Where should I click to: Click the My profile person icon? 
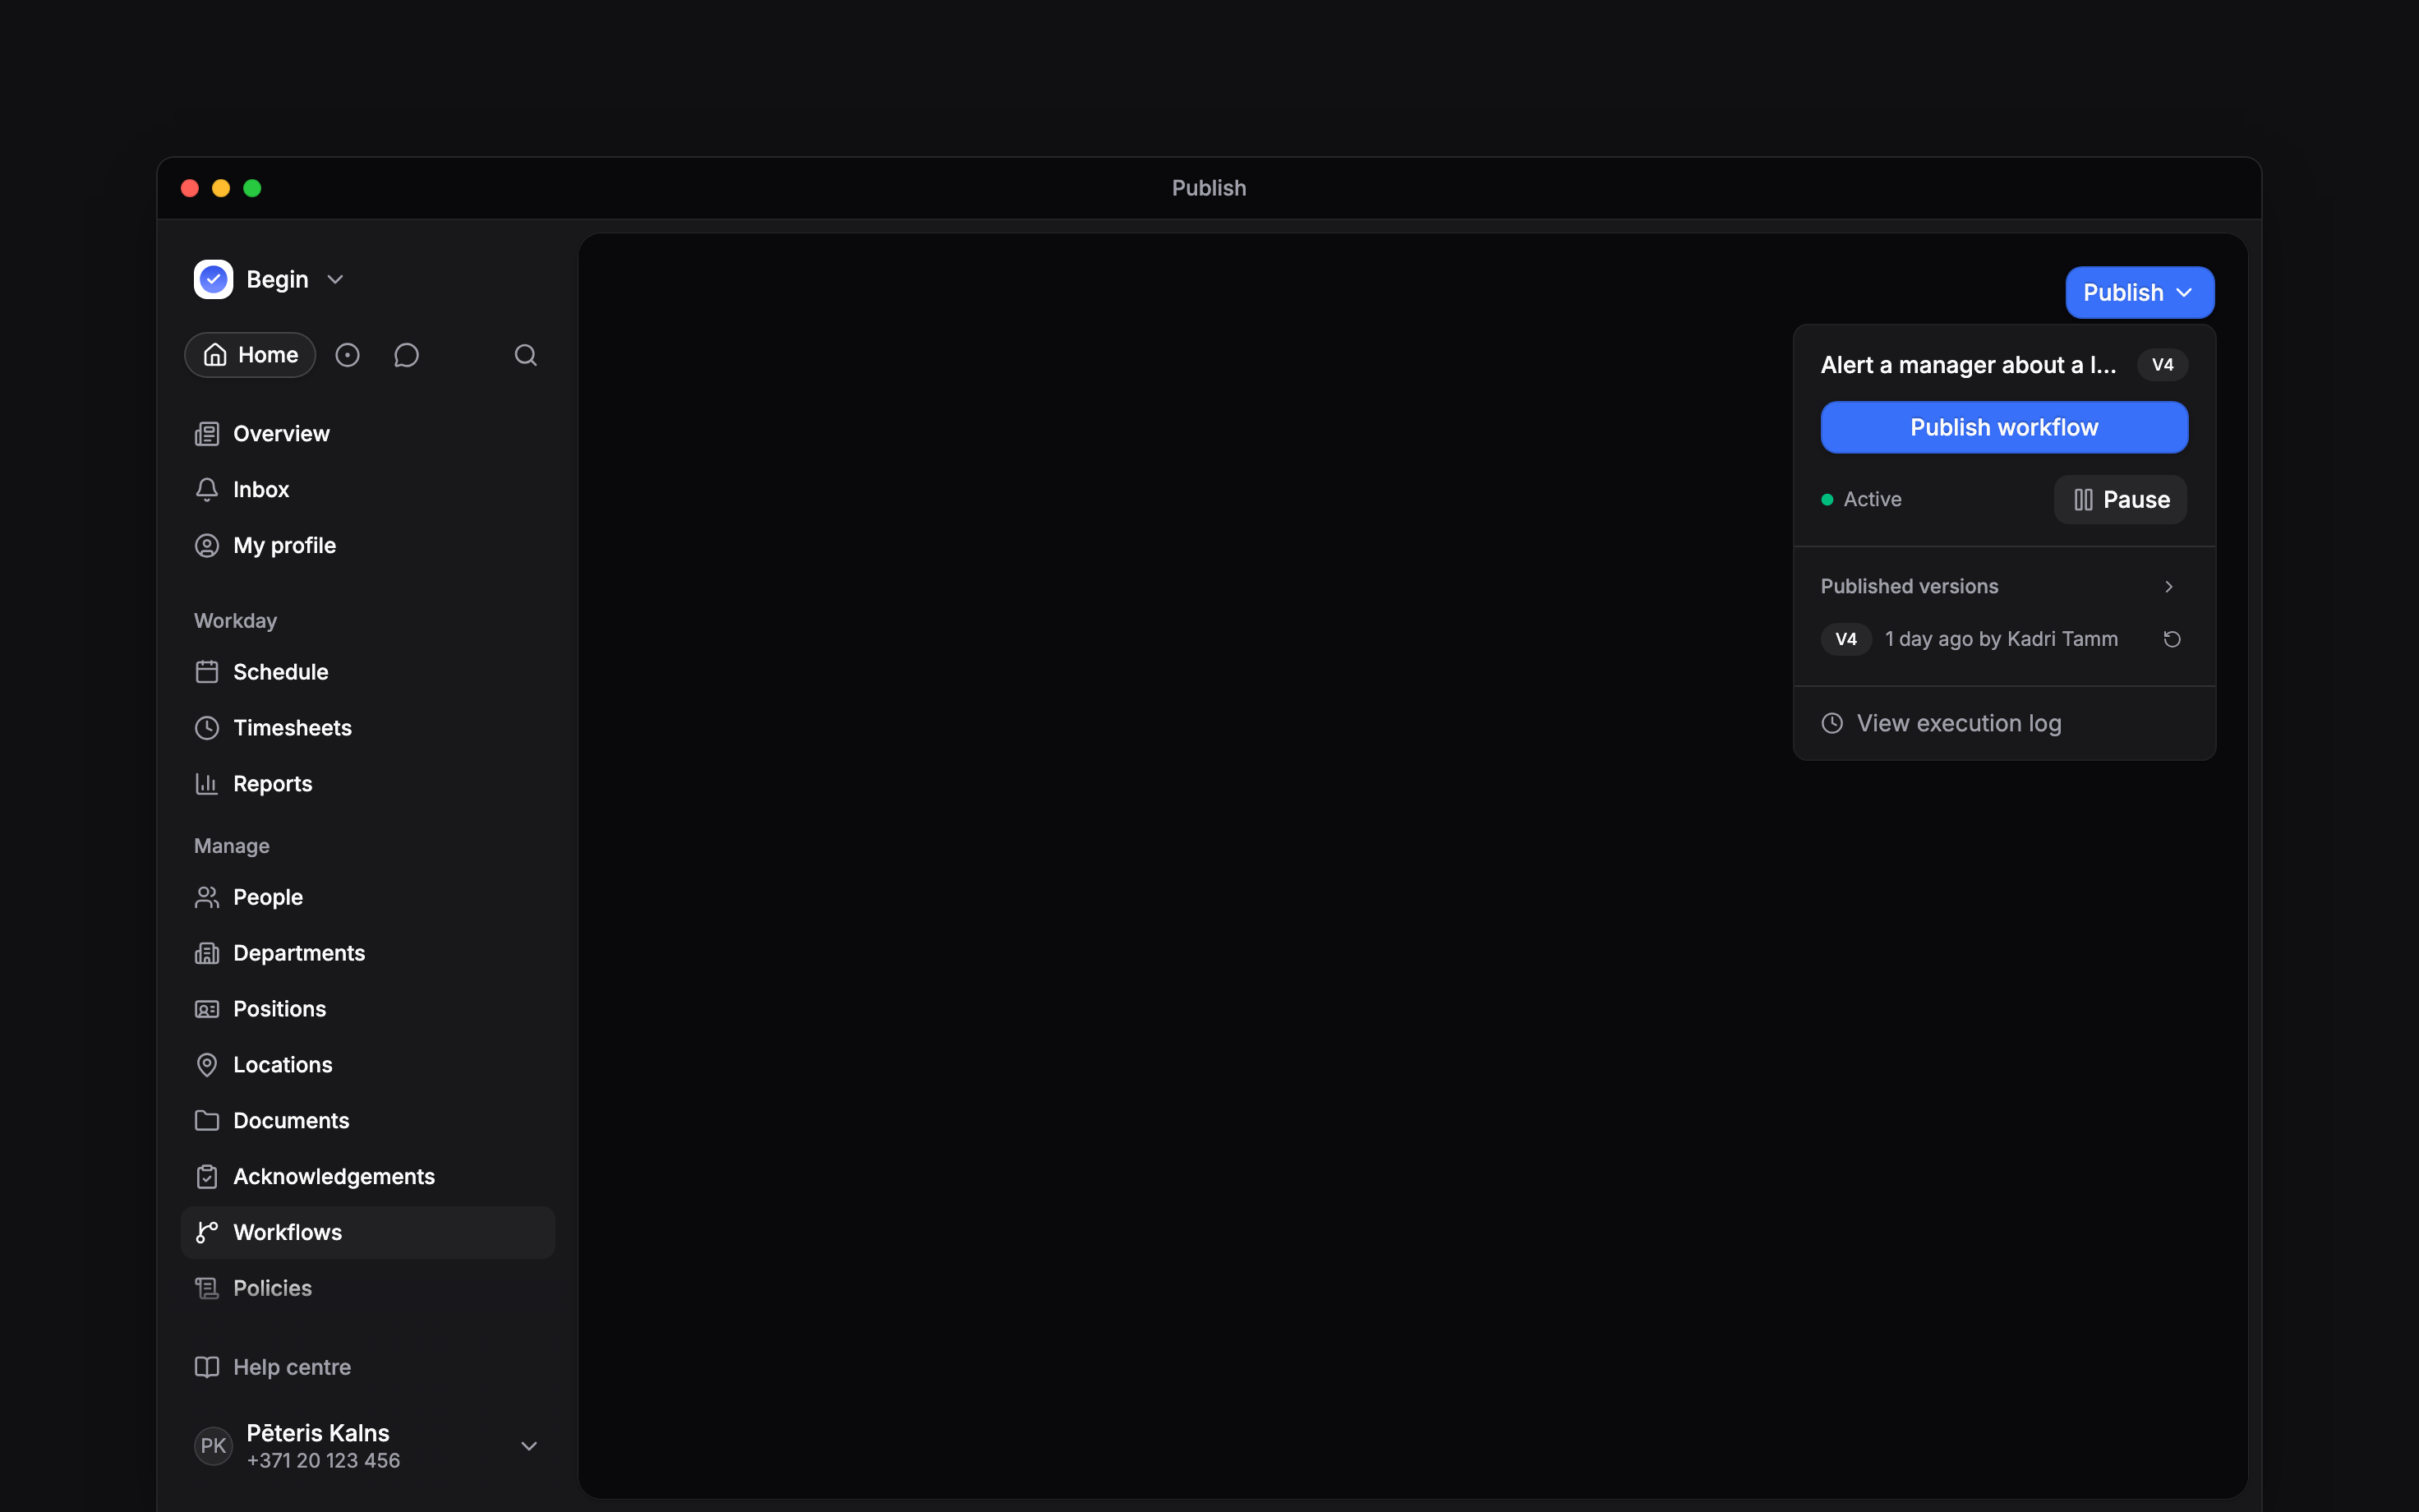(207, 546)
